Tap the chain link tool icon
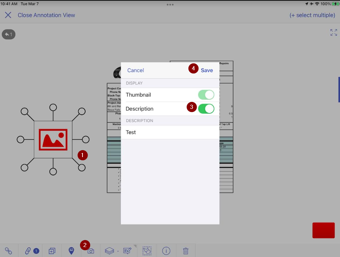The height and width of the screenshot is (257, 340). coord(8,251)
